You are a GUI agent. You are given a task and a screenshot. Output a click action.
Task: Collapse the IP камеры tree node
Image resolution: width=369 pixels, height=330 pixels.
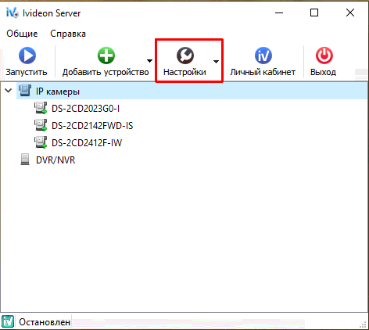pos(9,91)
